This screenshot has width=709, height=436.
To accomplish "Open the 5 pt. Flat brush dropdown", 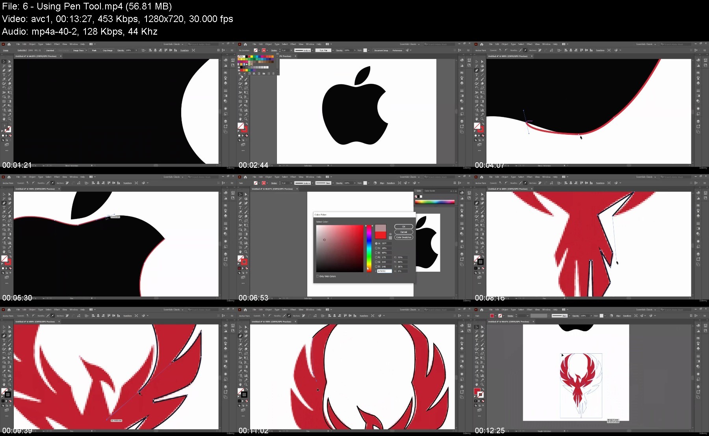I will [333, 50].
